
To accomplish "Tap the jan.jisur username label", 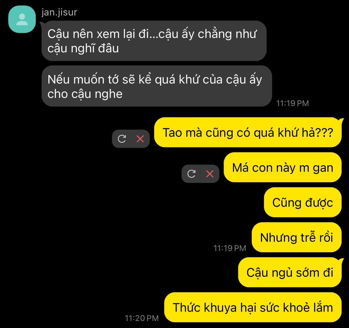I will click(59, 12).
